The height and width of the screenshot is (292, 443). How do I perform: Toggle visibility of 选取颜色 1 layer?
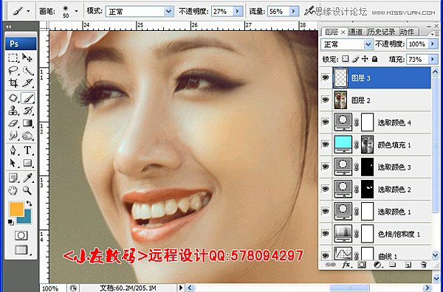(x=326, y=211)
